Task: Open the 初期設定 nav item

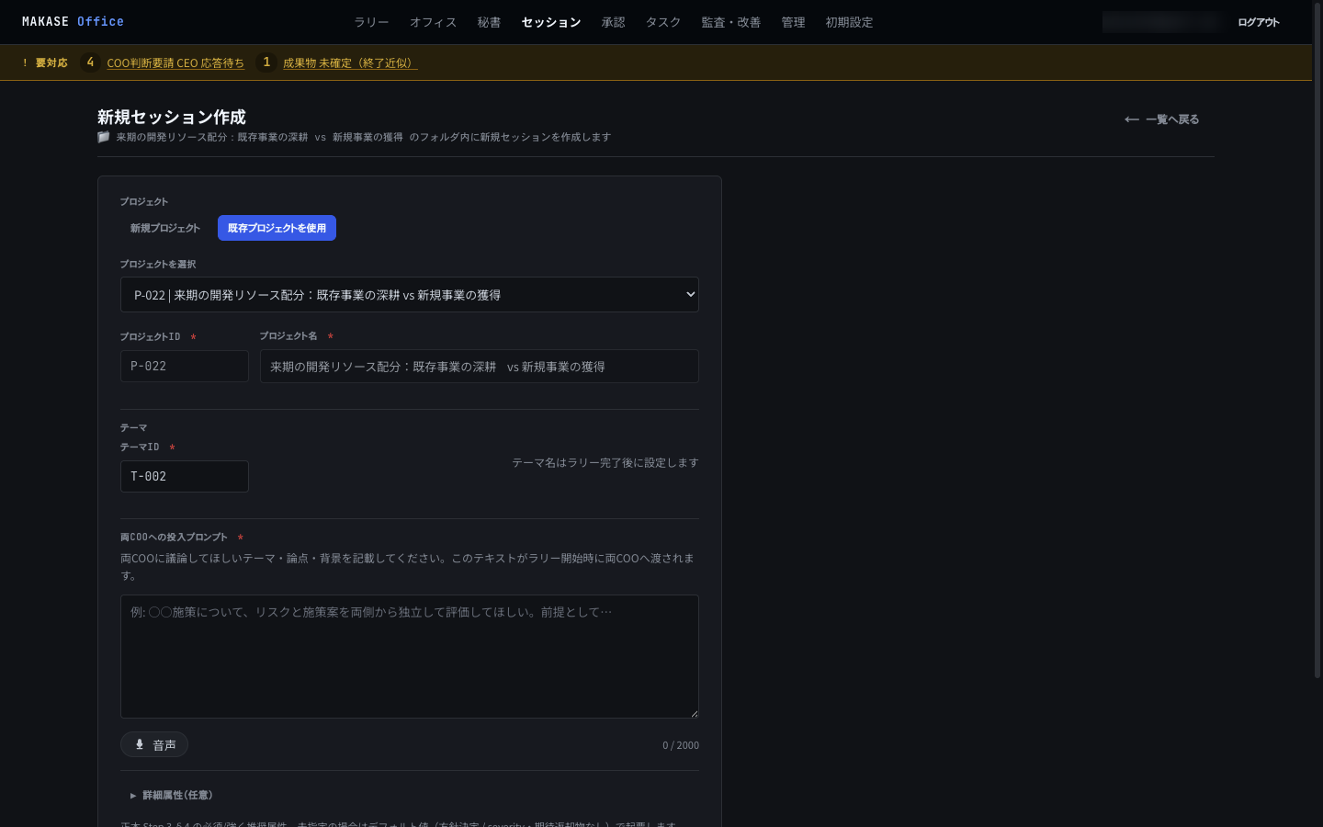Action: (x=849, y=22)
